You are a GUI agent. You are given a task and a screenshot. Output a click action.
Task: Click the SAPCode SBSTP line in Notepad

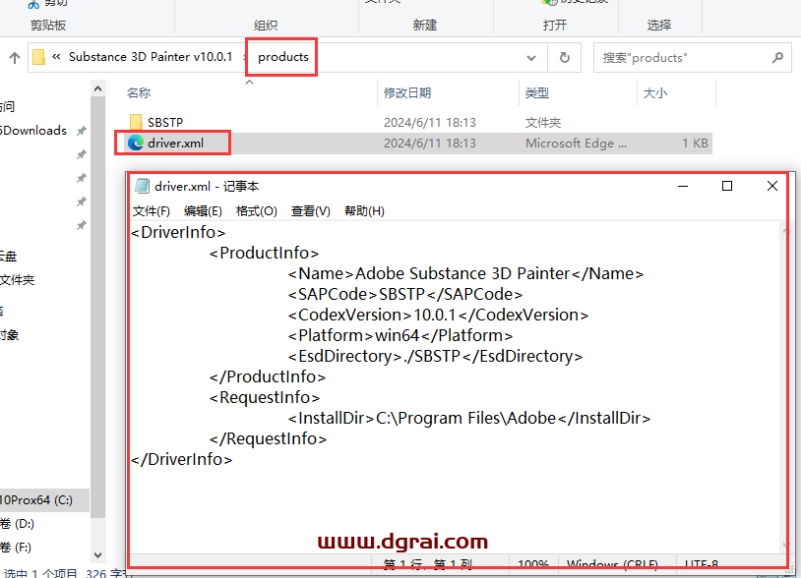tap(404, 294)
